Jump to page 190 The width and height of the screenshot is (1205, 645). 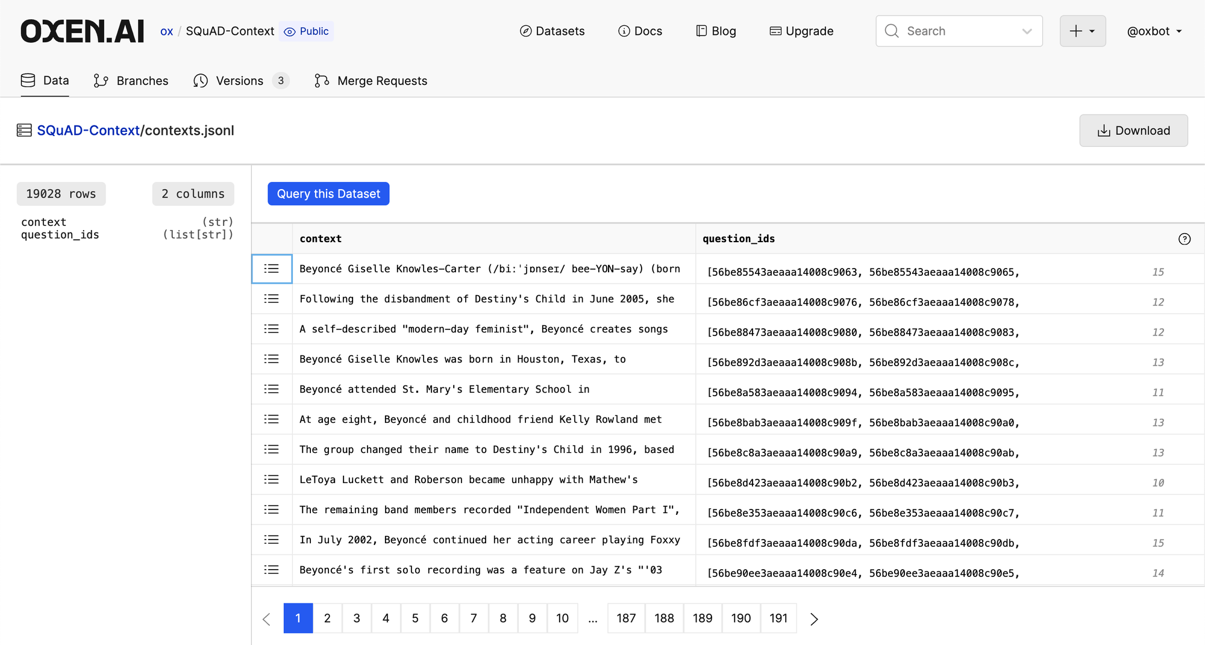tap(741, 619)
